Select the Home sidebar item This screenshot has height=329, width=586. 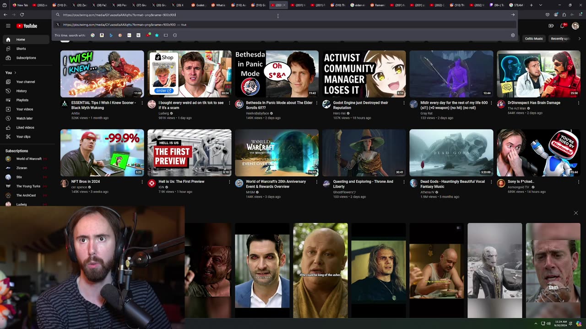pyautogui.click(x=25, y=39)
